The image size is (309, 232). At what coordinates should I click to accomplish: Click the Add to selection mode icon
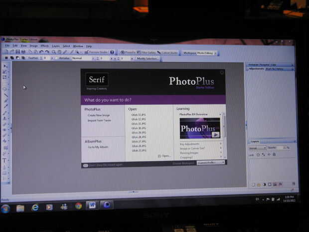[x=12, y=58]
